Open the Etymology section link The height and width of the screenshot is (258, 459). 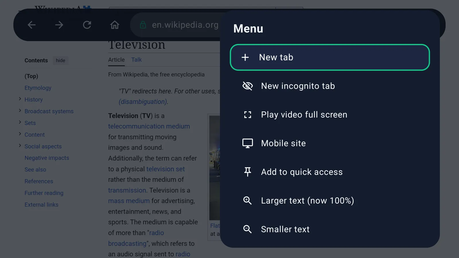click(38, 88)
